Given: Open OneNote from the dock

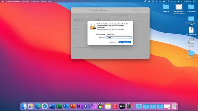Looking at the screenshot, I should coord(80,106).
